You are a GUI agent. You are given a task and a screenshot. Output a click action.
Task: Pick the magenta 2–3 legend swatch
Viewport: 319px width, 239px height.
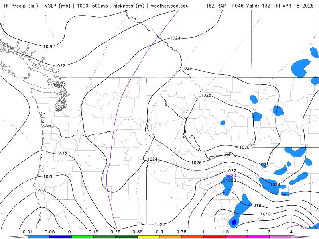(258, 237)
